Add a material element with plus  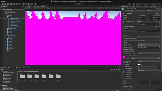coord(156,33)
